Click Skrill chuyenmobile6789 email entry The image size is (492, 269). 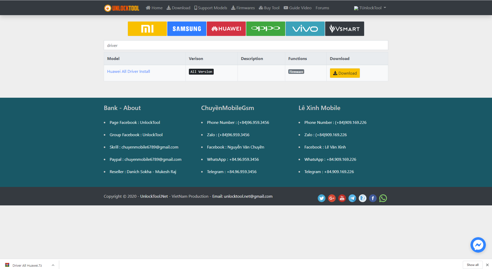144,147
